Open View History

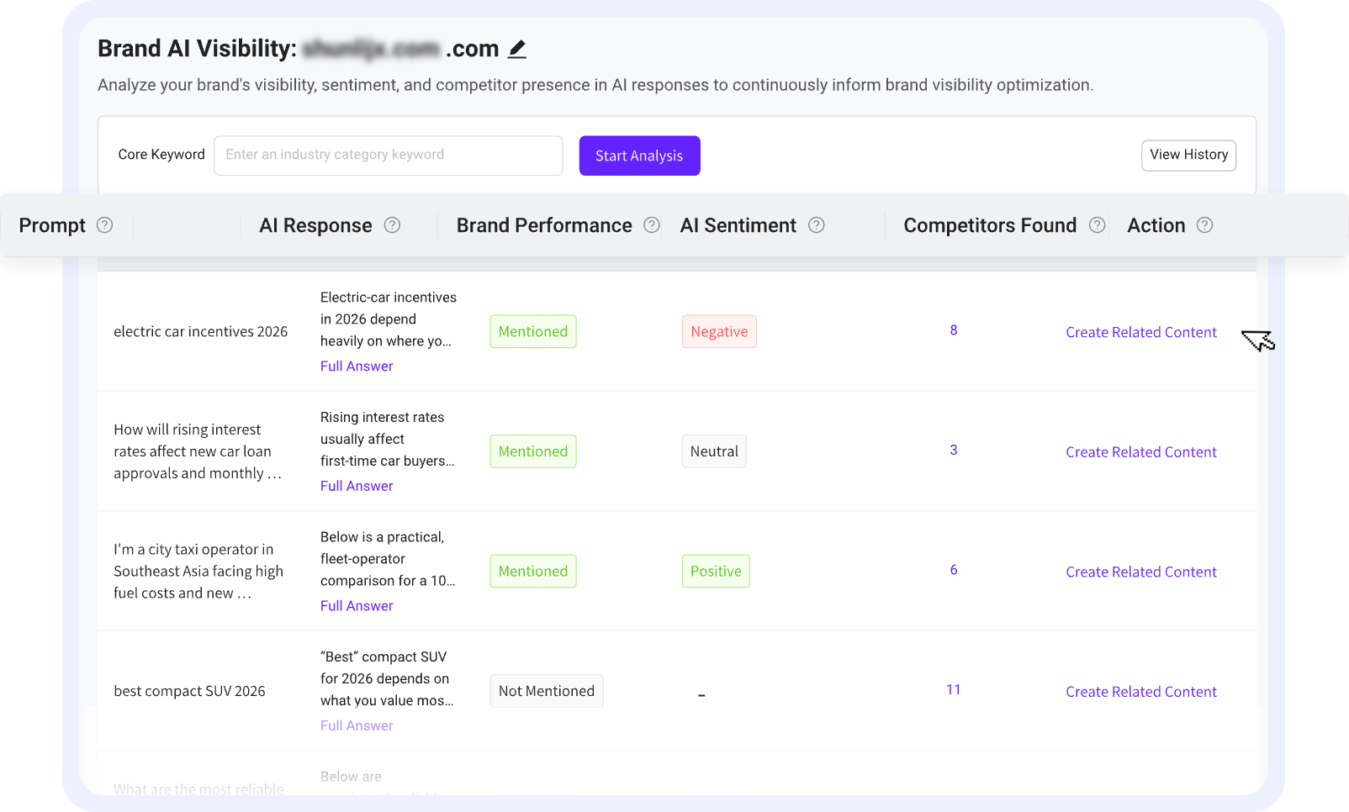click(x=1188, y=155)
